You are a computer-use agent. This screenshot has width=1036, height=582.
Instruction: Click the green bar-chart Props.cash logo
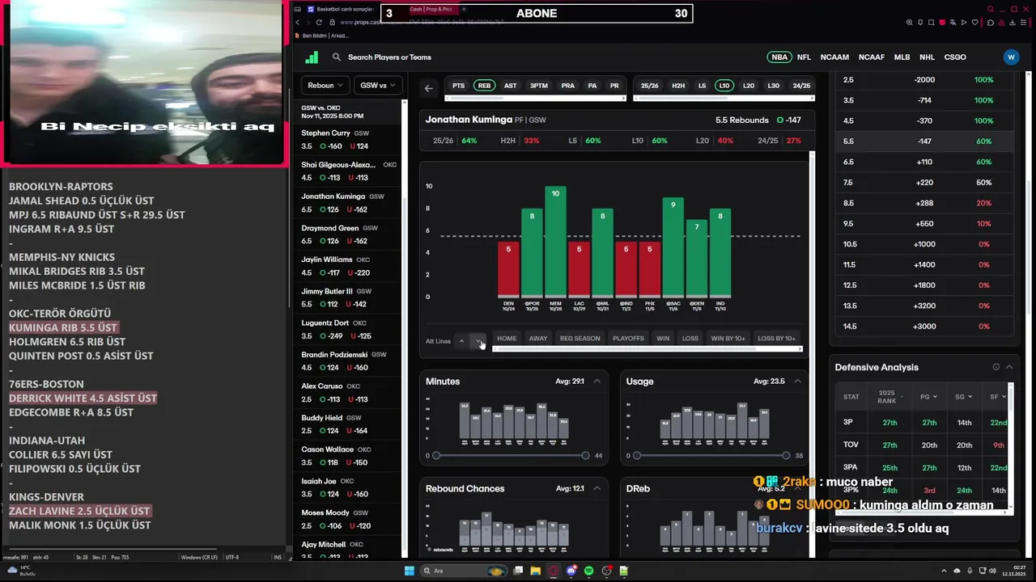(x=312, y=57)
